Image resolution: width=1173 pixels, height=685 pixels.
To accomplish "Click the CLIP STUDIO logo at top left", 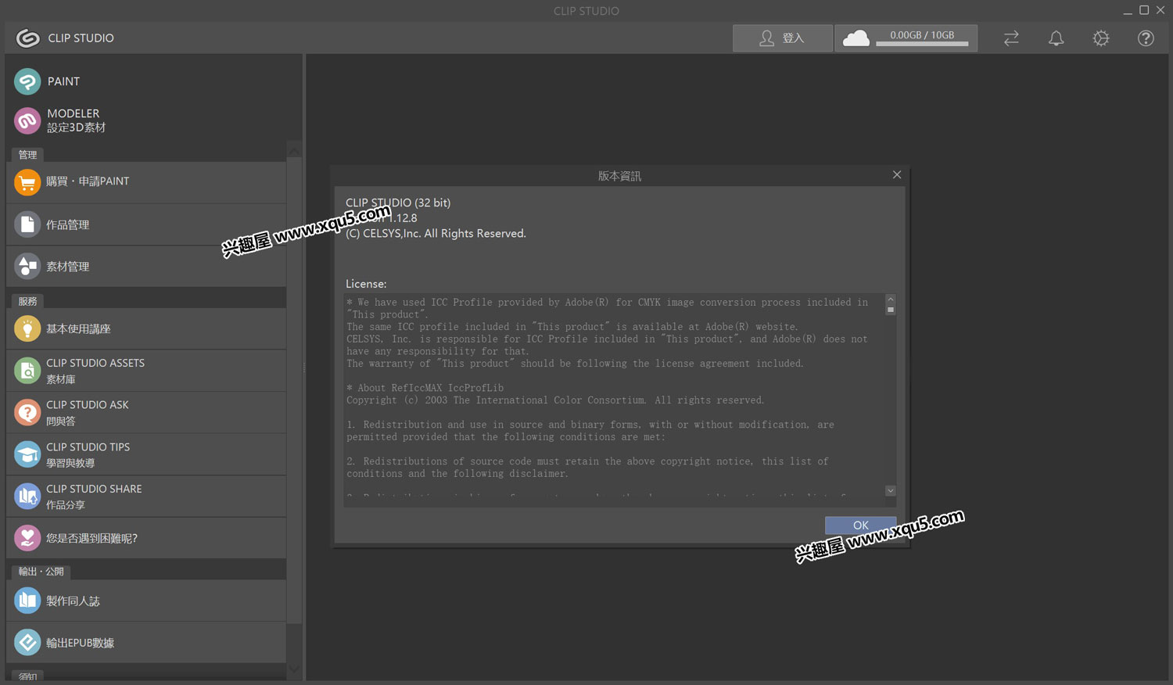I will pyautogui.click(x=28, y=38).
